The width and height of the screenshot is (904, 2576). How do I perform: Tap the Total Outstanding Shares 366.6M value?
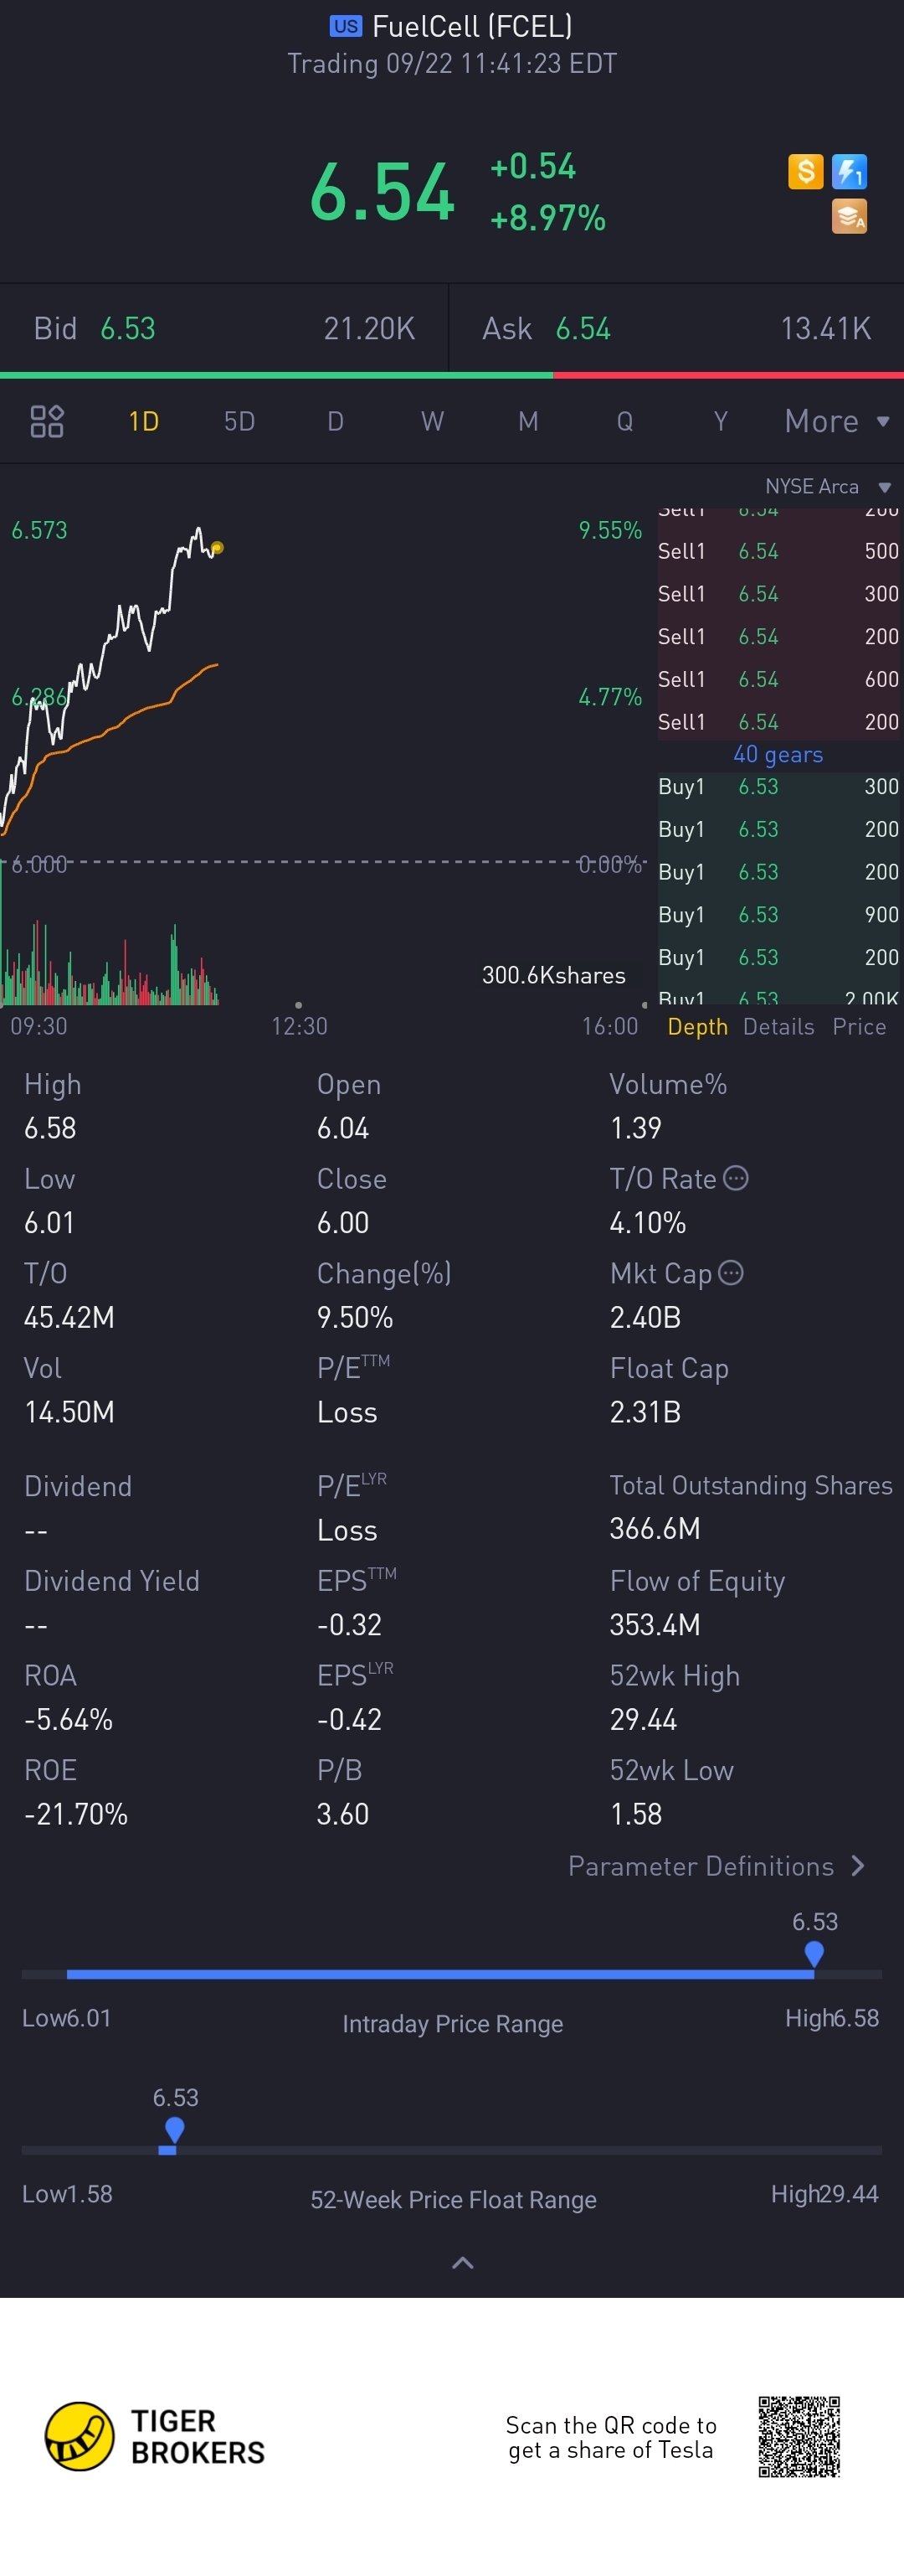(655, 1528)
